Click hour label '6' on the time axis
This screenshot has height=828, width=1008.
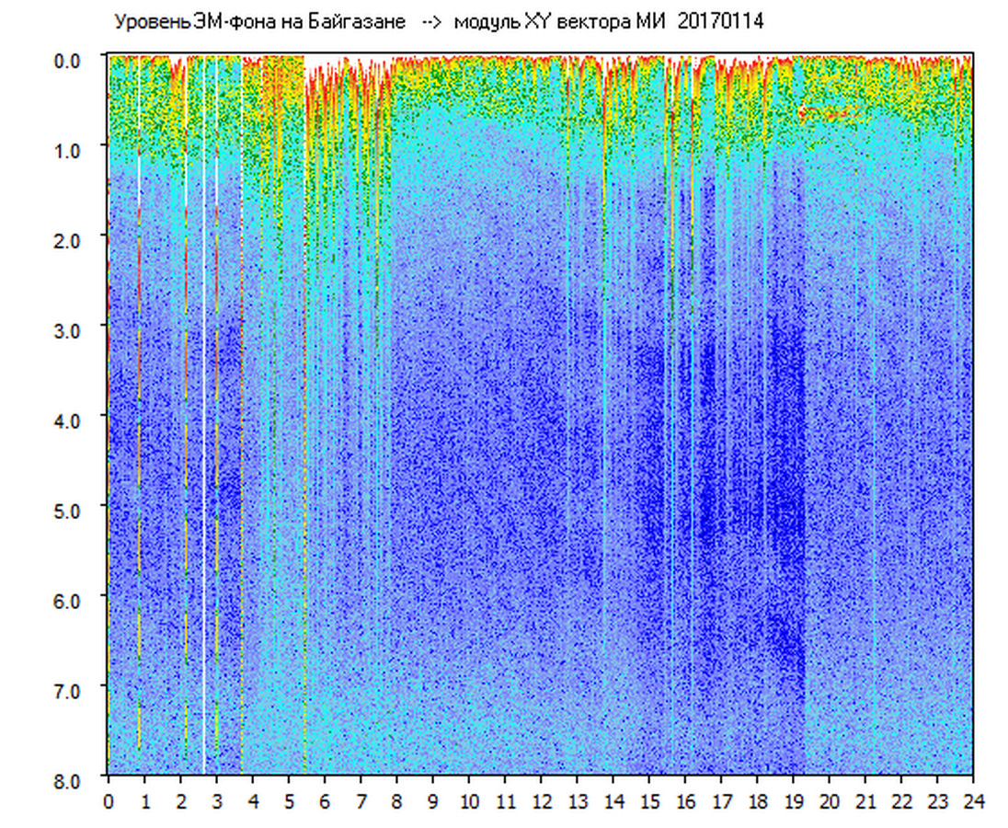pos(325,800)
